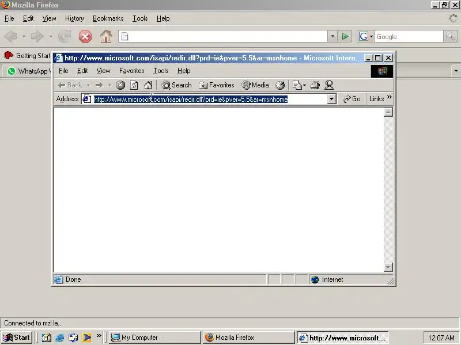Click Internet Explorer Home icon
Viewport: 461px width, 345px height.
(x=148, y=85)
